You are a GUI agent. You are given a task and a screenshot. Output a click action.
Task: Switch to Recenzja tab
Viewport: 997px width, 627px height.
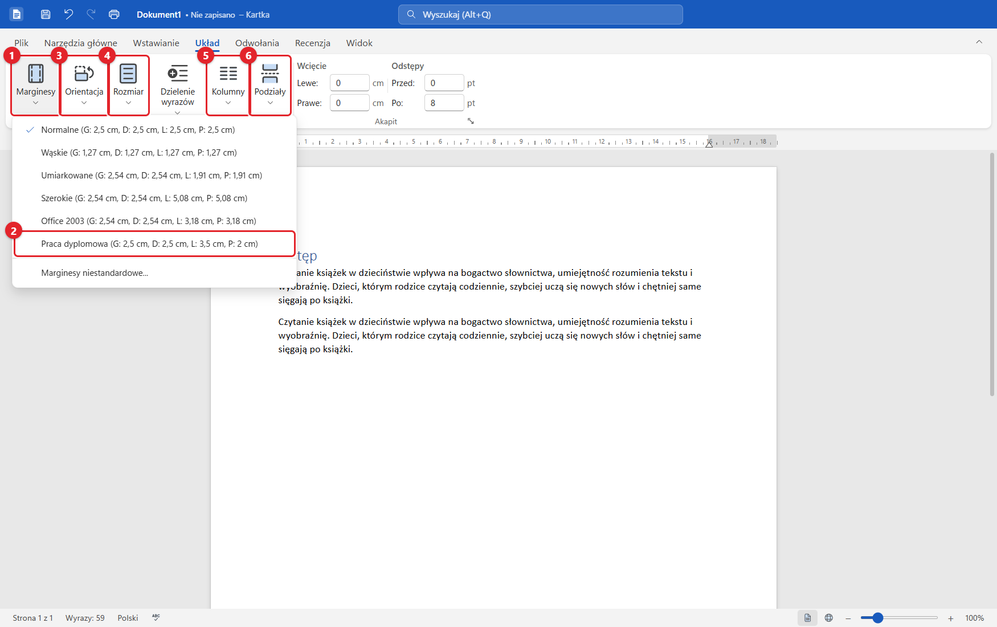pos(313,43)
